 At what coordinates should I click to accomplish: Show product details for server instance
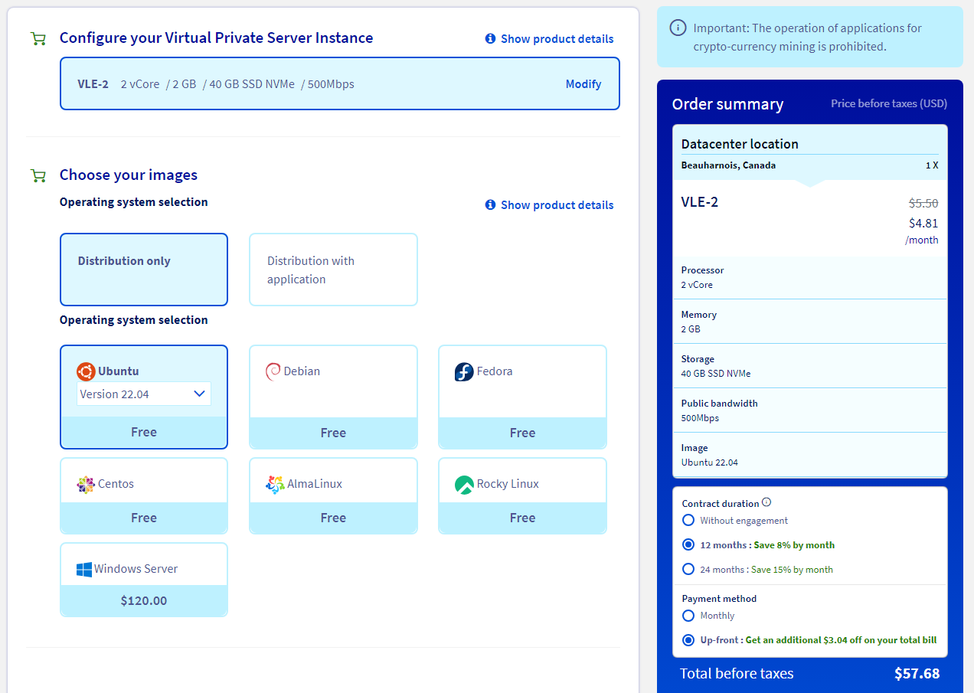pos(549,39)
